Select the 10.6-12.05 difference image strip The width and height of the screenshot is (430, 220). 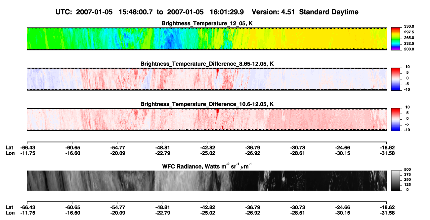tap(207, 119)
